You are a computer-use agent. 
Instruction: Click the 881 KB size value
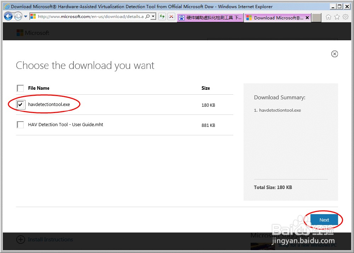pyautogui.click(x=208, y=125)
